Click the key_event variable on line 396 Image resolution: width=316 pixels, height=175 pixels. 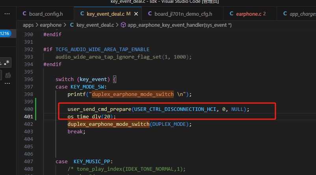(93, 79)
